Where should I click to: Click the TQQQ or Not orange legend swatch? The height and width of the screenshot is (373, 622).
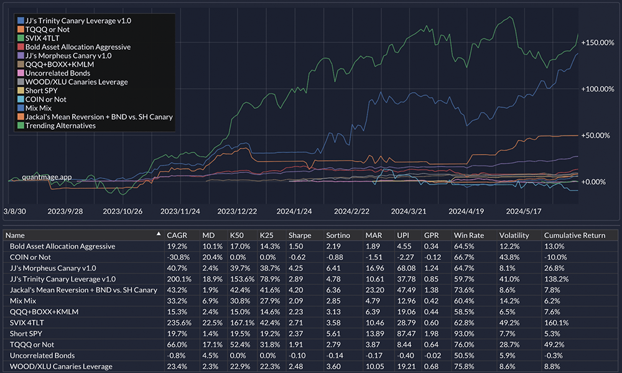click(x=21, y=29)
